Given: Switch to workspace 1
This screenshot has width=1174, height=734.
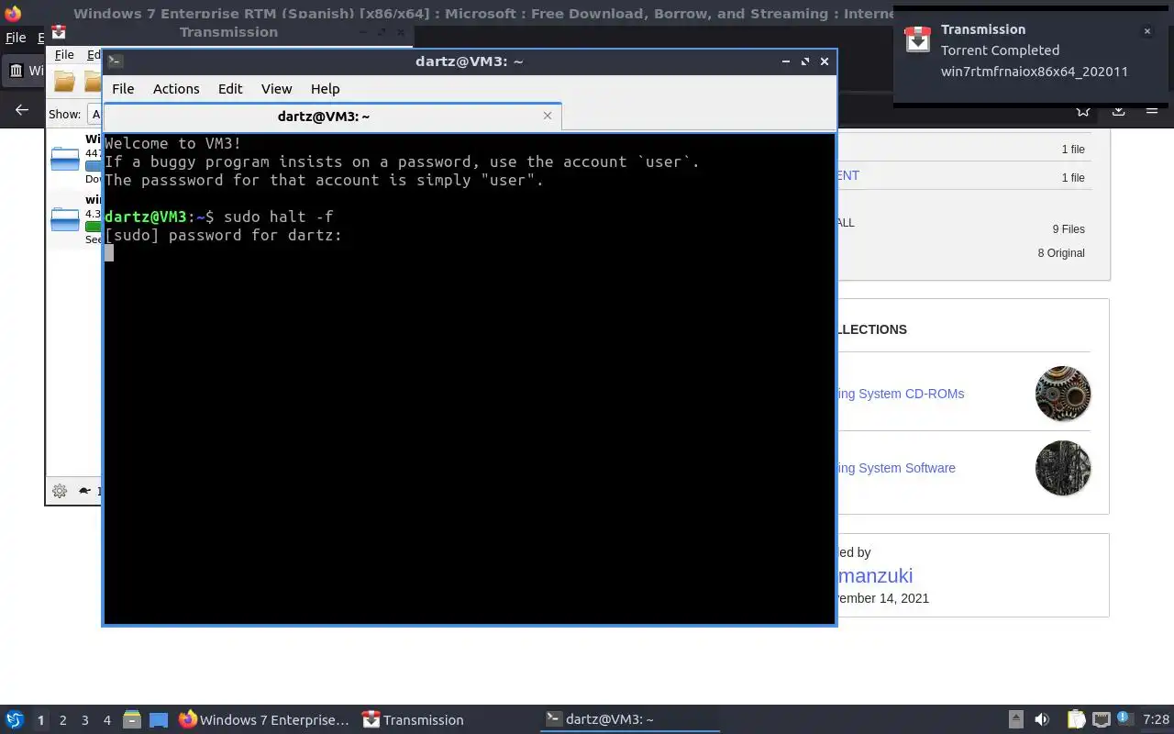Looking at the screenshot, I should click(x=40, y=720).
